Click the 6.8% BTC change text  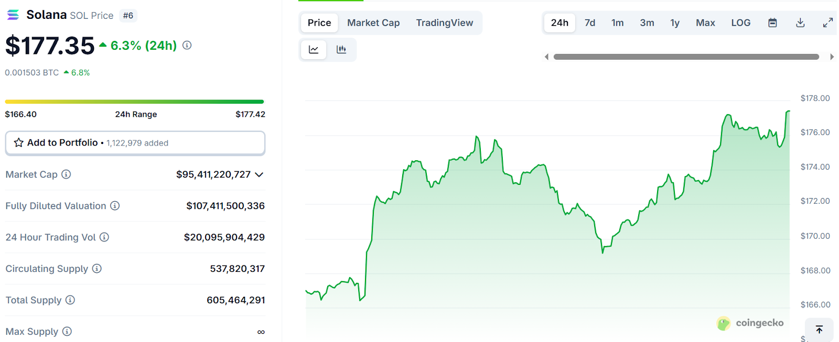pos(80,73)
